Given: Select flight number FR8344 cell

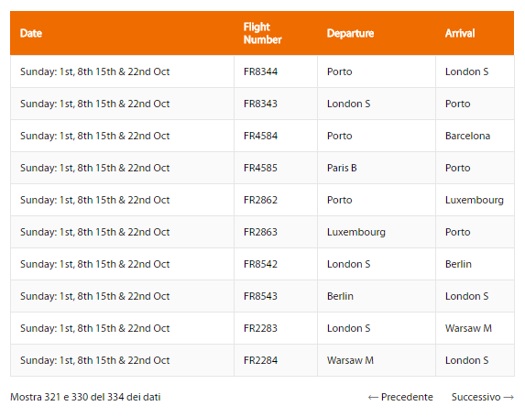Looking at the screenshot, I should pos(276,71).
